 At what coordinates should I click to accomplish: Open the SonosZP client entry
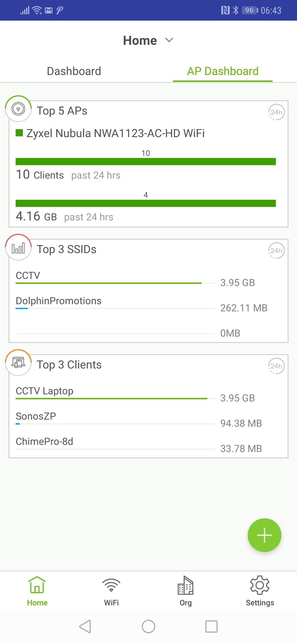36,416
